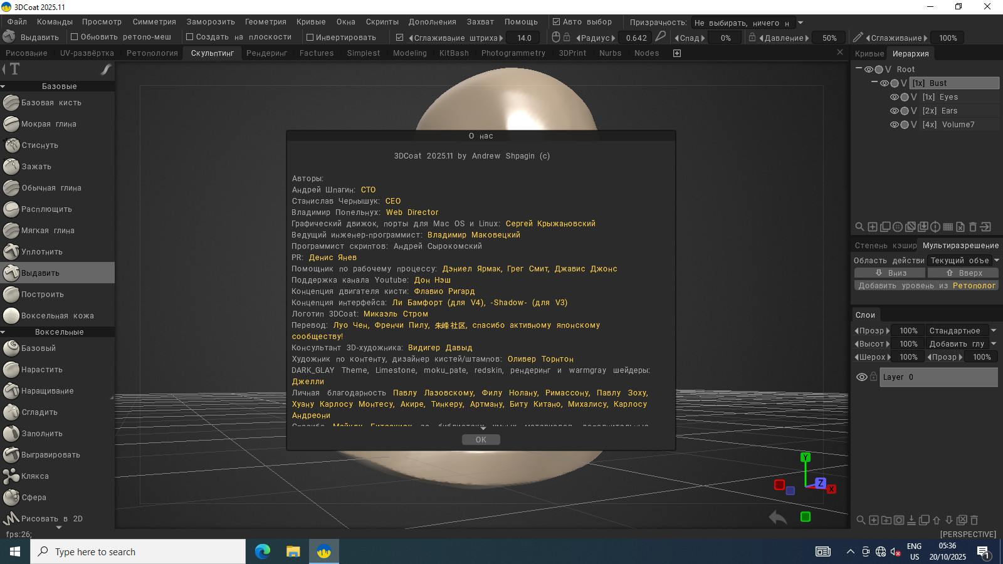Toggle visibility of Layer 0

point(862,377)
